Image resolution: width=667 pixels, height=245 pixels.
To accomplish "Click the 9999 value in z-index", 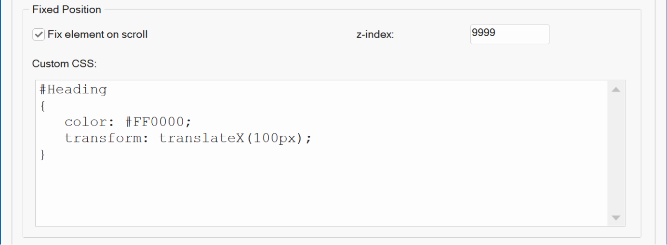I will click(484, 33).
